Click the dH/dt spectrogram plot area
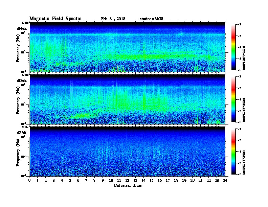 127,47
